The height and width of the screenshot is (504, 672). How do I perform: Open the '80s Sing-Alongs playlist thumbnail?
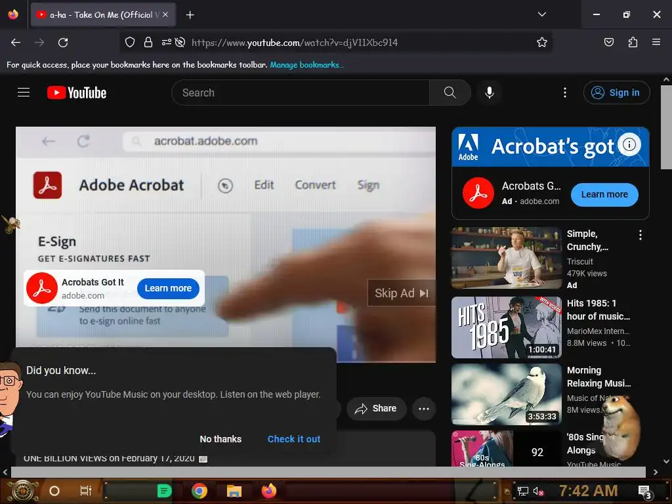coord(506,448)
